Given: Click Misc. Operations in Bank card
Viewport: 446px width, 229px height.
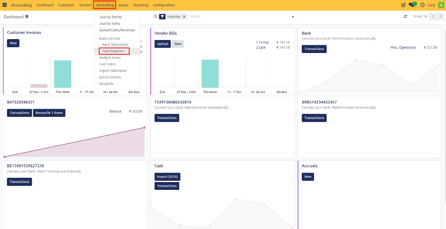Looking at the screenshot, I should pyautogui.click(x=403, y=48).
